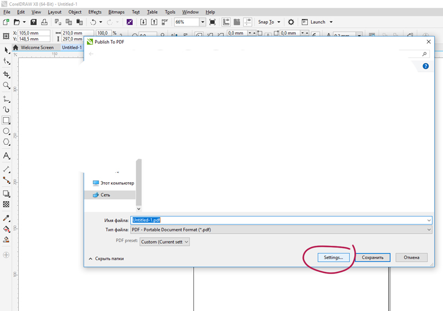Select the Artistic Media tool
This screenshot has width=443, height=311.
[6, 109]
